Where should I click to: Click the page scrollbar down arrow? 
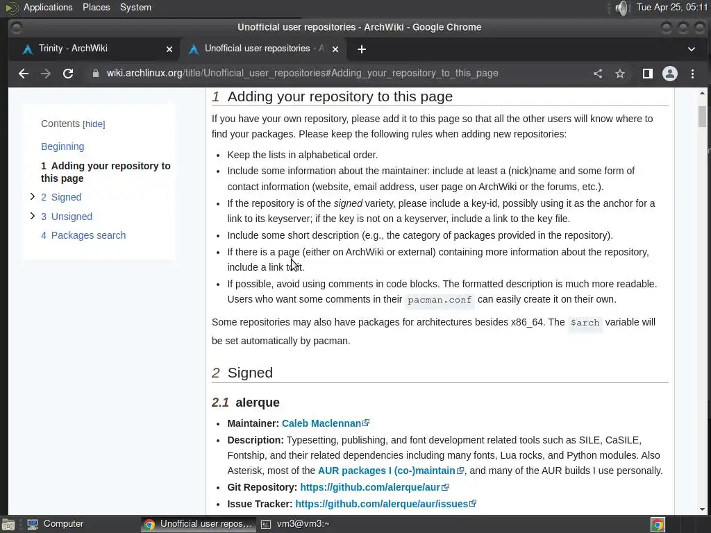[702, 509]
